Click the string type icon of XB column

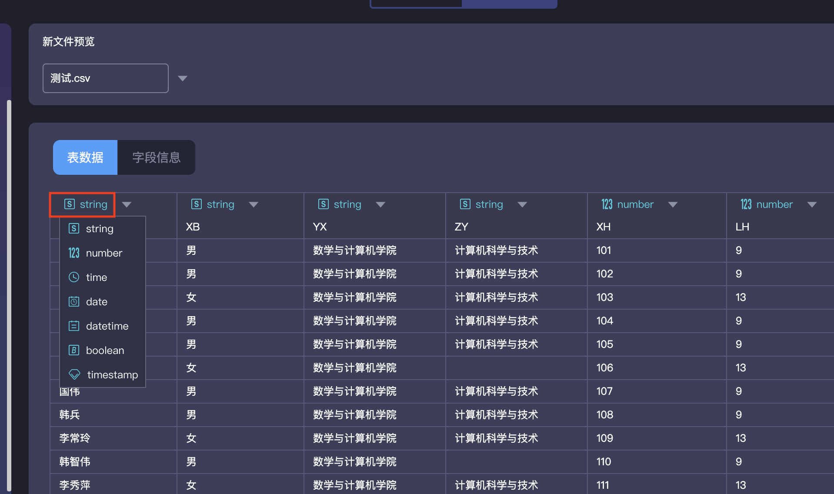click(x=197, y=204)
